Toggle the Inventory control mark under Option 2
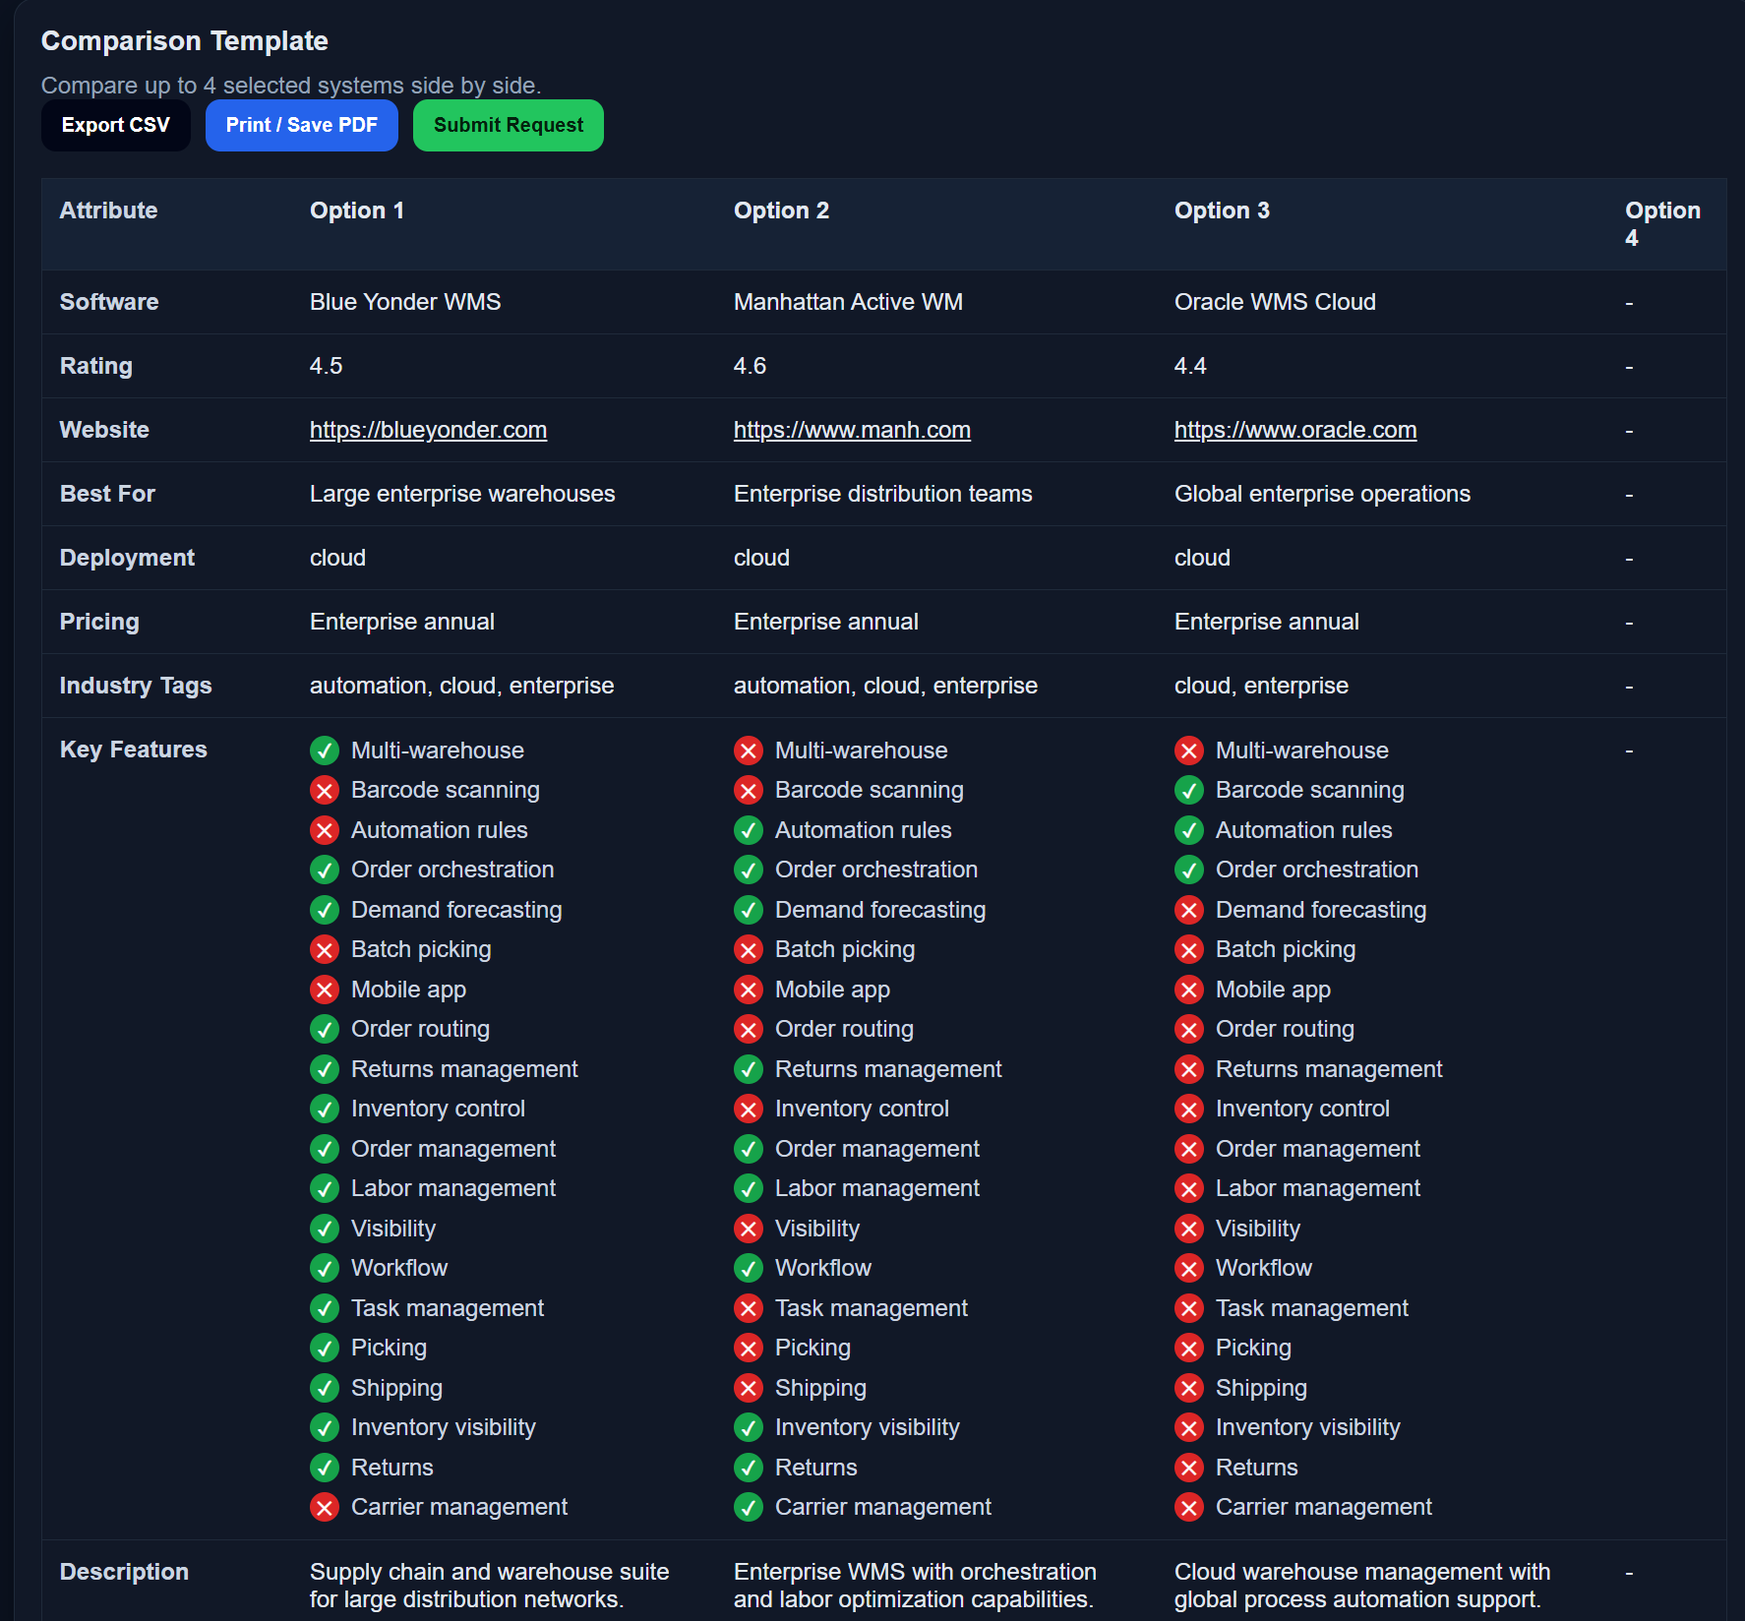The image size is (1745, 1621). 749,1109
